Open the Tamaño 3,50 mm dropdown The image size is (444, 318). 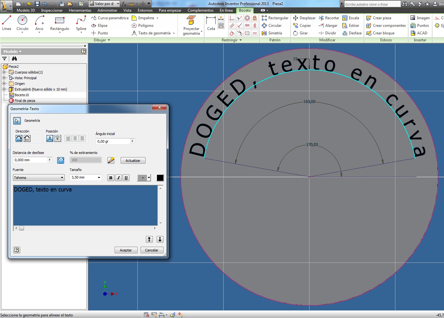coord(99,177)
